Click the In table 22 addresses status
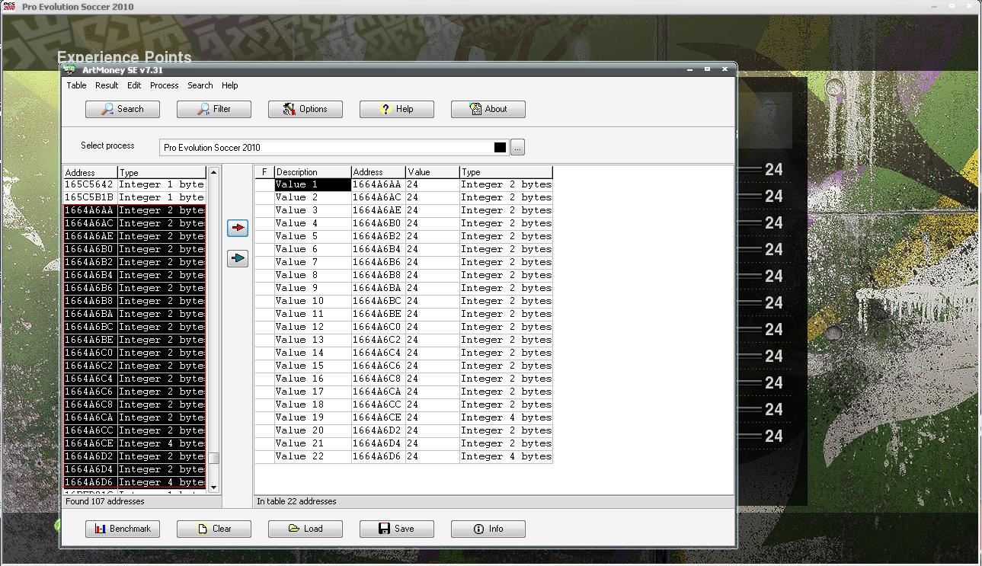 [296, 501]
